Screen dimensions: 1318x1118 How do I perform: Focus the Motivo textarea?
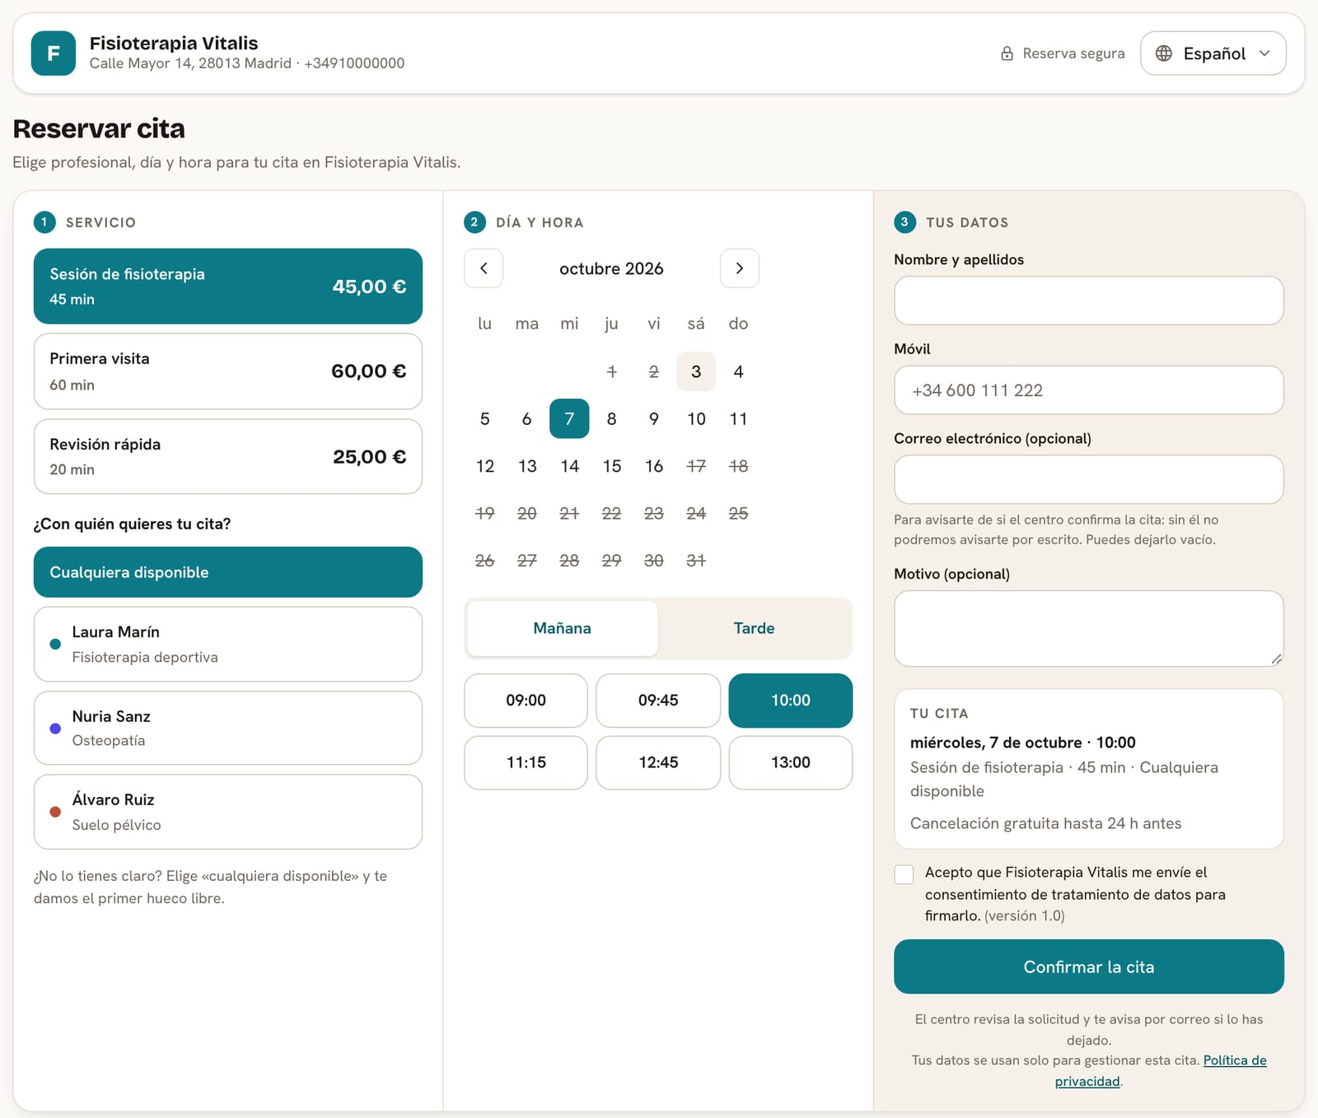click(x=1088, y=628)
